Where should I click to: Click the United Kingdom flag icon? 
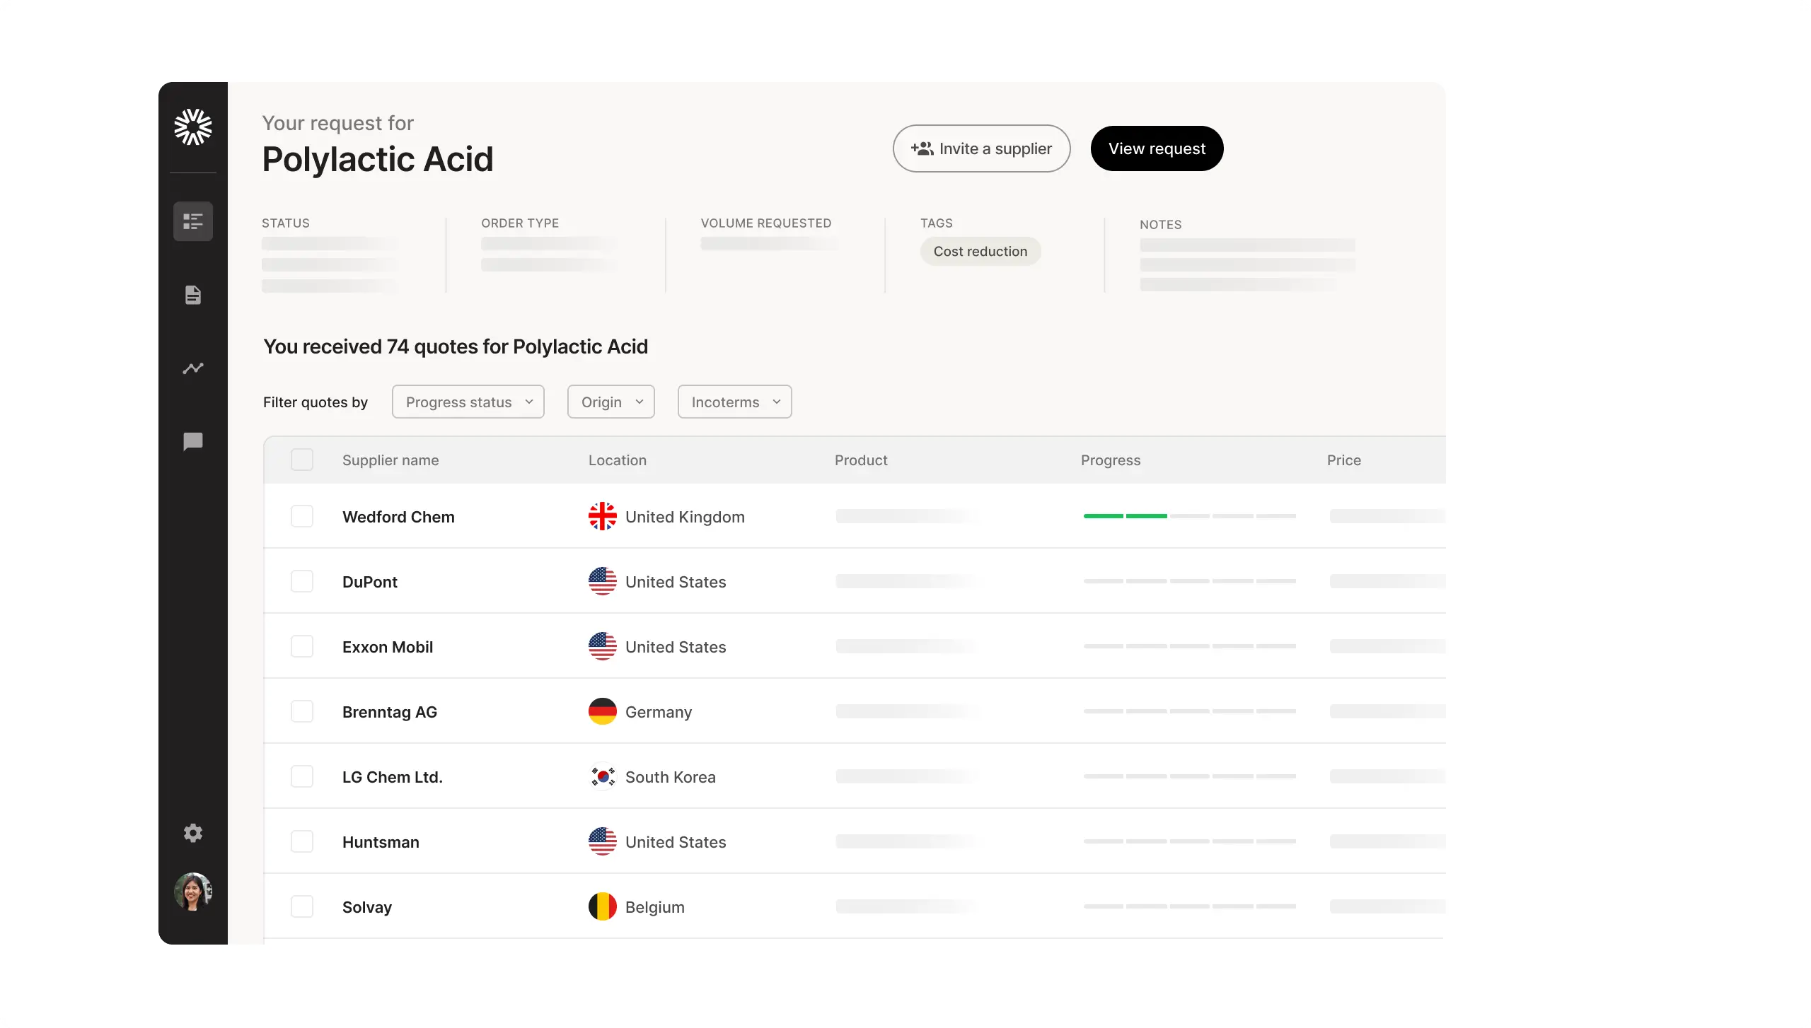(602, 517)
